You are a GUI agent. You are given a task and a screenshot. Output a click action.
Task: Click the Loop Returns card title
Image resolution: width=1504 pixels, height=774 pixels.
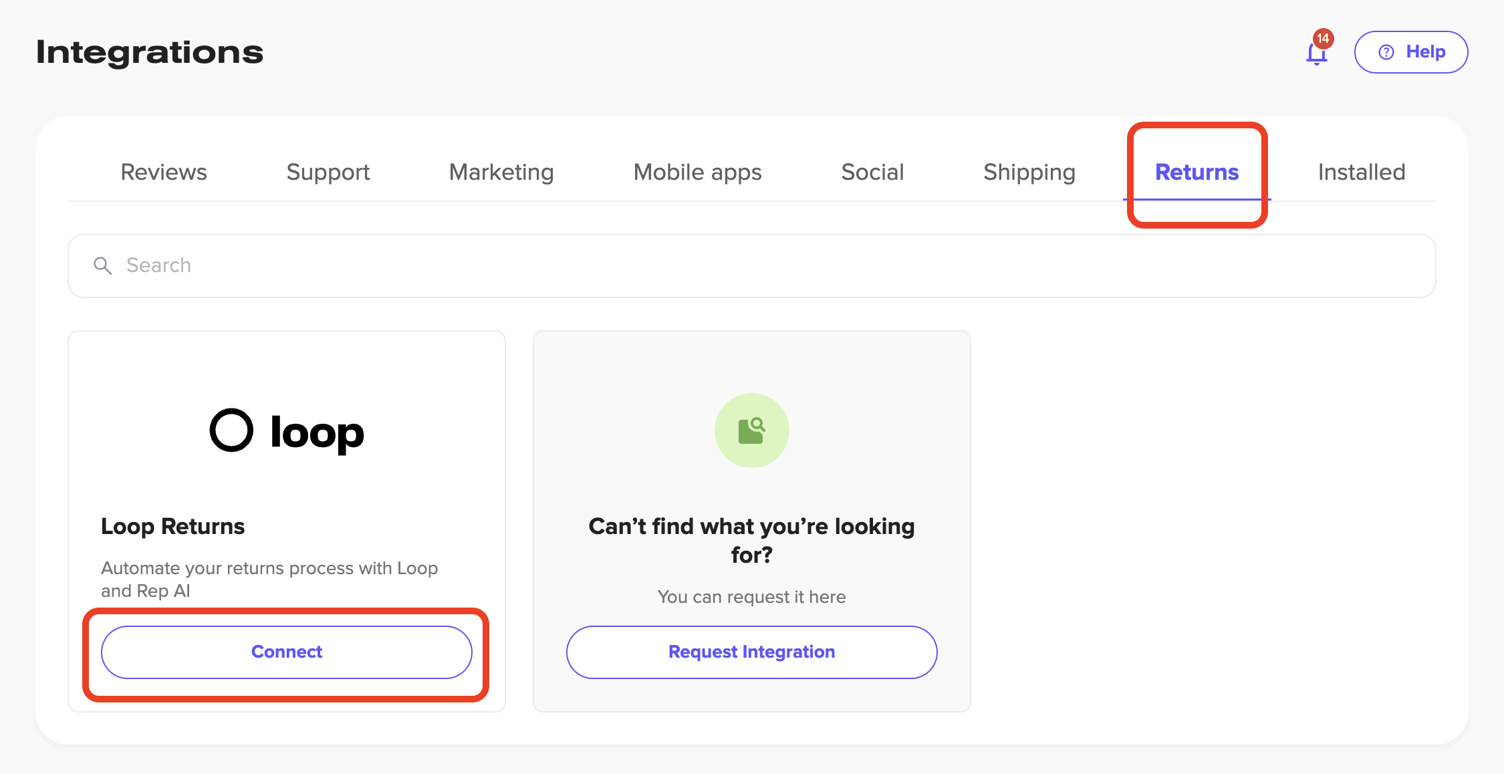tap(172, 527)
